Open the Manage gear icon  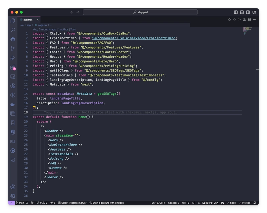pos(13,196)
